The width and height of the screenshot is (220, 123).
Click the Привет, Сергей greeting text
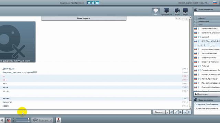click(194, 3)
